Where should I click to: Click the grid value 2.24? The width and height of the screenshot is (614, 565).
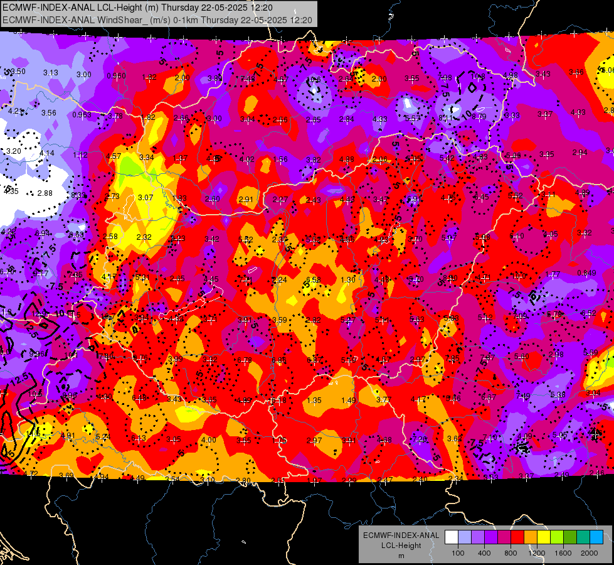(x=279, y=279)
